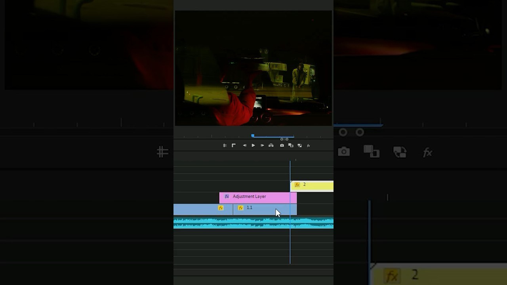Export frame using the camera icon
The image size is (507, 285).
tap(282, 146)
